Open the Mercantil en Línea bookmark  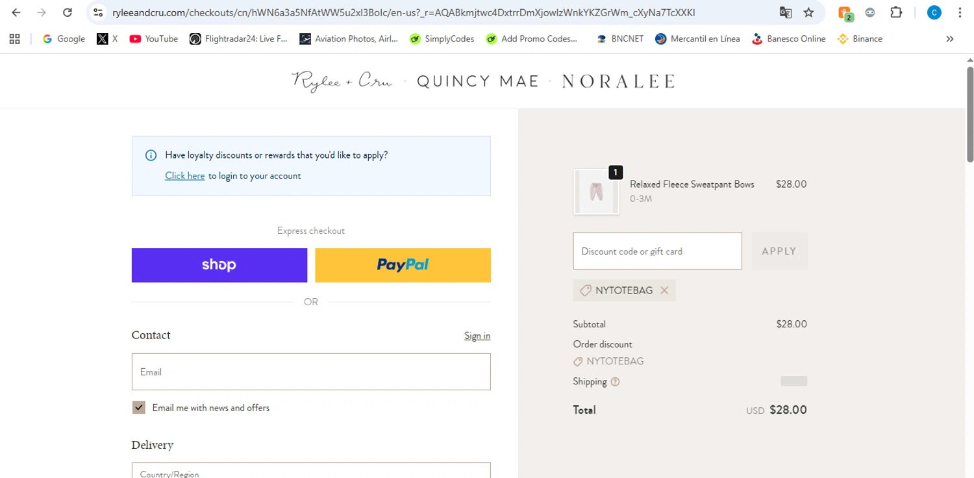[x=697, y=39]
